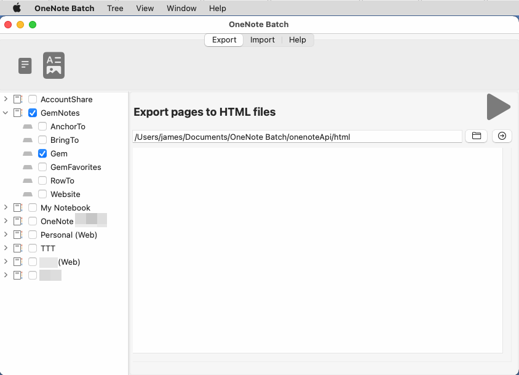The height and width of the screenshot is (375, 519).
Task: Select the Website section label
Action: (65, 194)
